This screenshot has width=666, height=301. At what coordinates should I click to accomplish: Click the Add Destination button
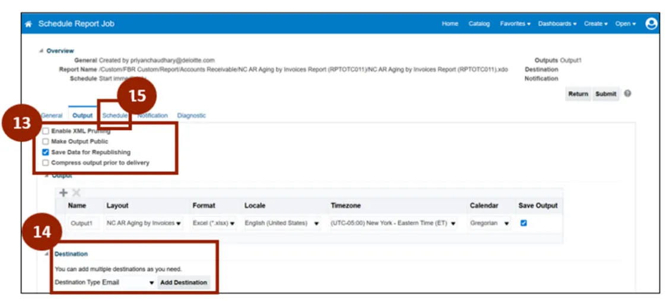click(x=183, y=283)
